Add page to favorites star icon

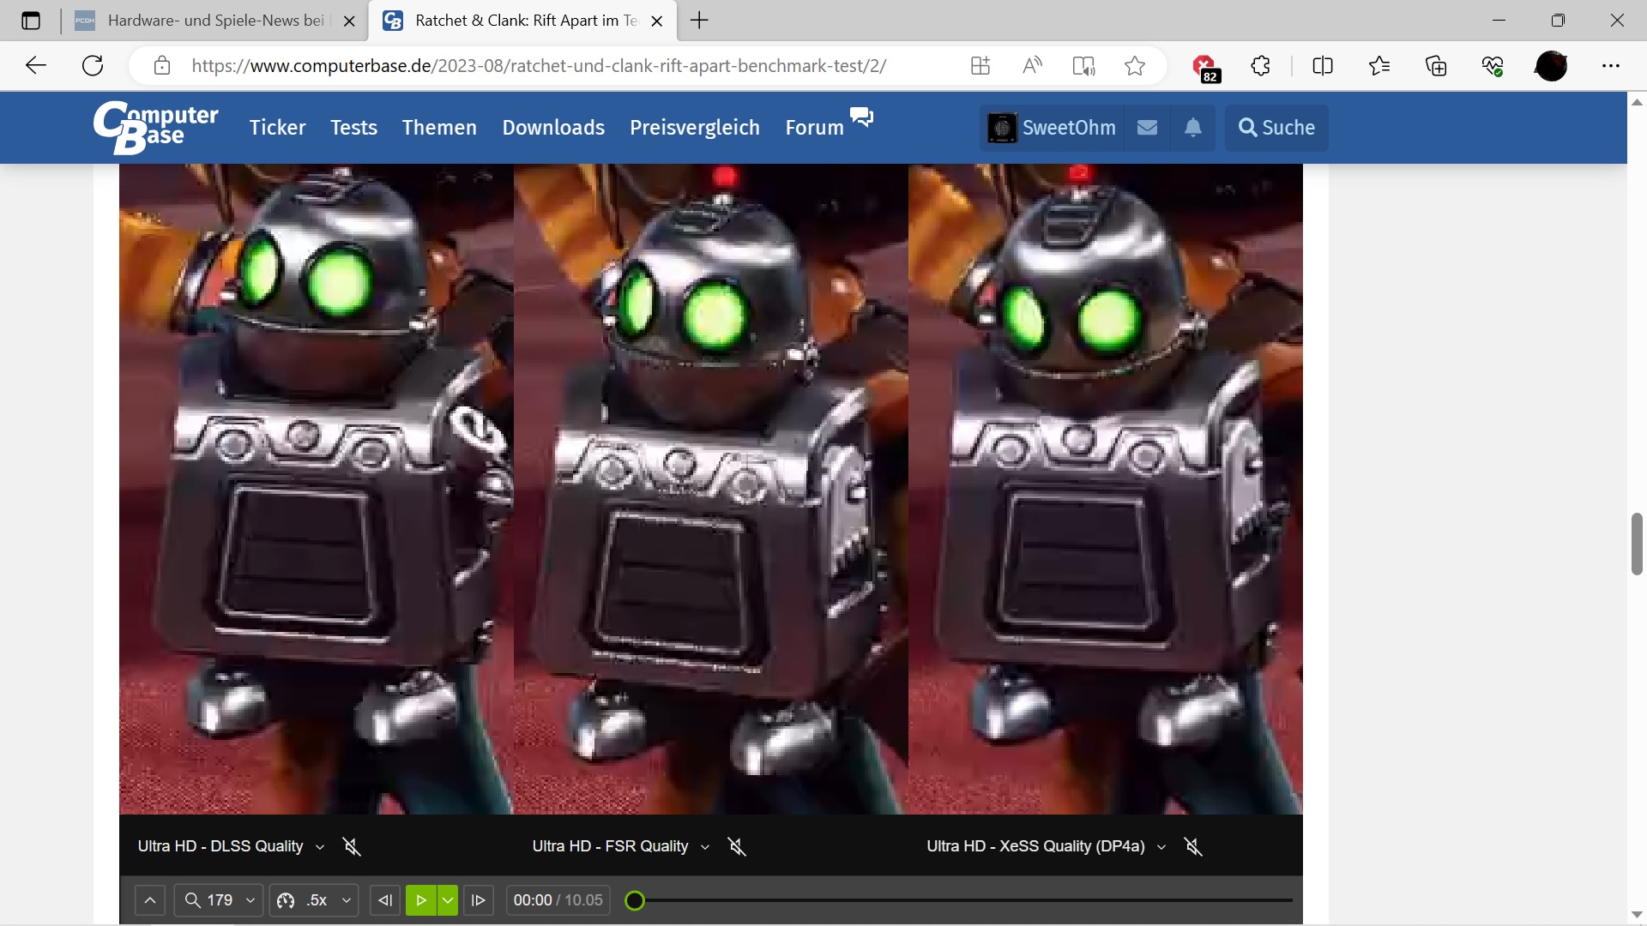1134,66
